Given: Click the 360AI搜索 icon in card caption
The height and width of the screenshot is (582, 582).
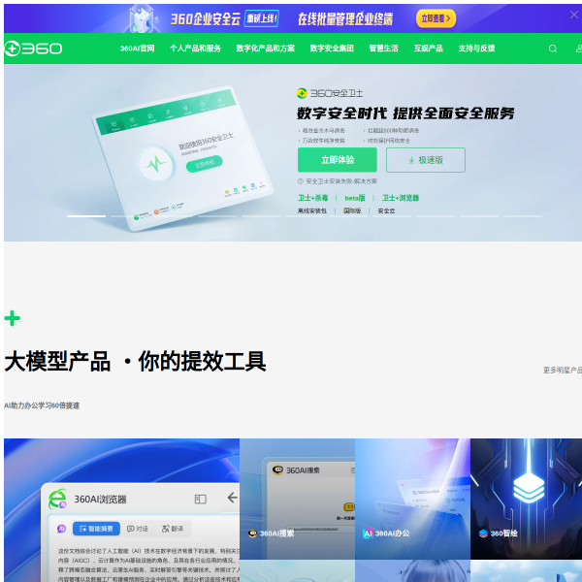Looking at the screenshot, I should point(252,533).
